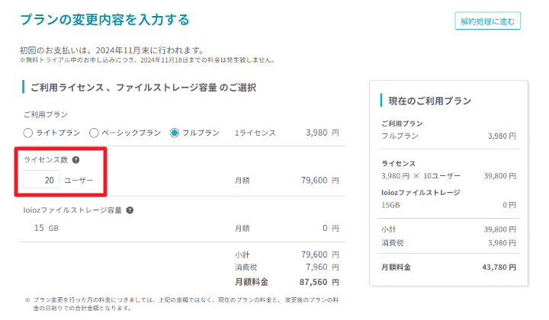Click the 小計 79,600 円 line

click(287, 254)
